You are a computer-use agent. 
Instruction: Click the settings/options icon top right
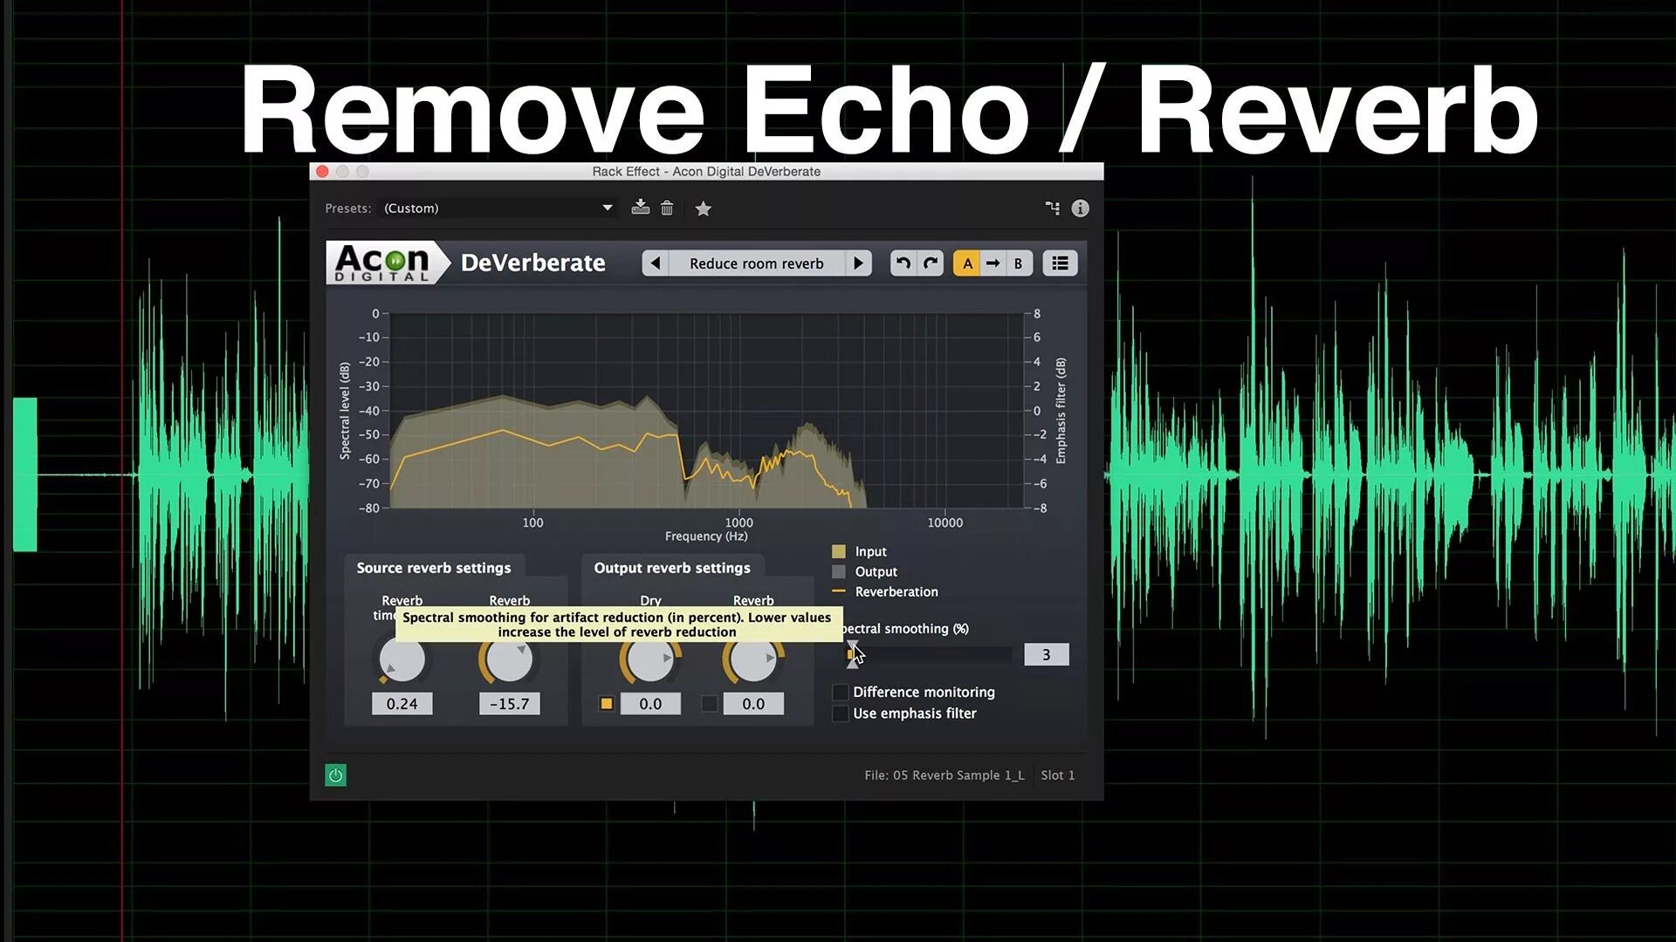(x=1051, y=207)
